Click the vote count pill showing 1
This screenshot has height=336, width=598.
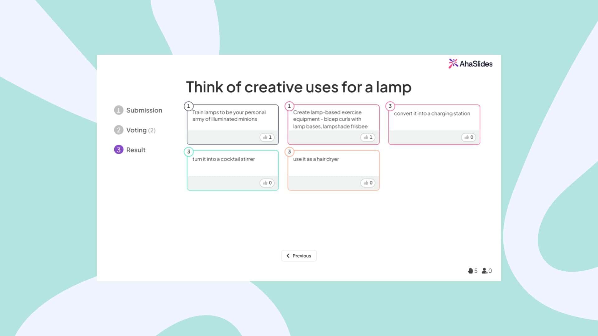[x=267, y=137]
